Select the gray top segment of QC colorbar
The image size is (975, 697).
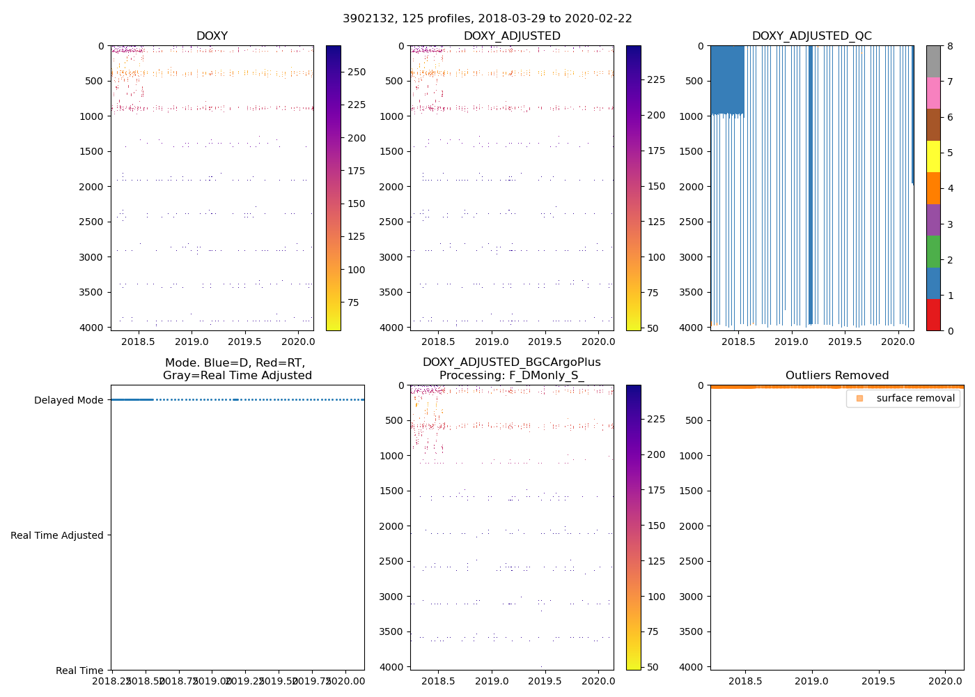(933, 61)
